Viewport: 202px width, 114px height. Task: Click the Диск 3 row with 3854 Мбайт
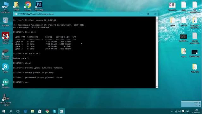43,49
